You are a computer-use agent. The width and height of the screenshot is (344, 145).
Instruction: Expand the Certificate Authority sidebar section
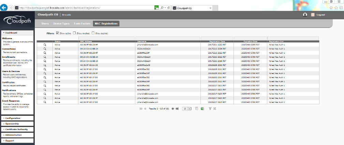tap(17, 129)
